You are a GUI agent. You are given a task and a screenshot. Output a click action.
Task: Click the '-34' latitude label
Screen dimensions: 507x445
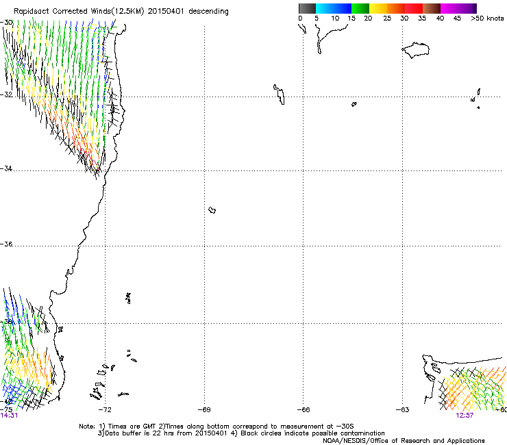coord(6,168)
